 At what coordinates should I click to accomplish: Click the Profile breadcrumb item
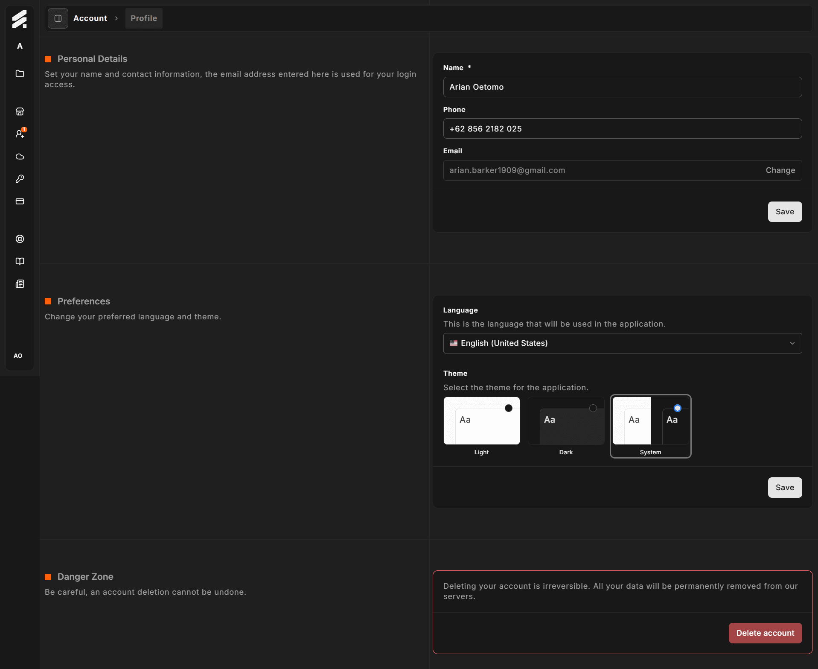click(x=144, y=18)
